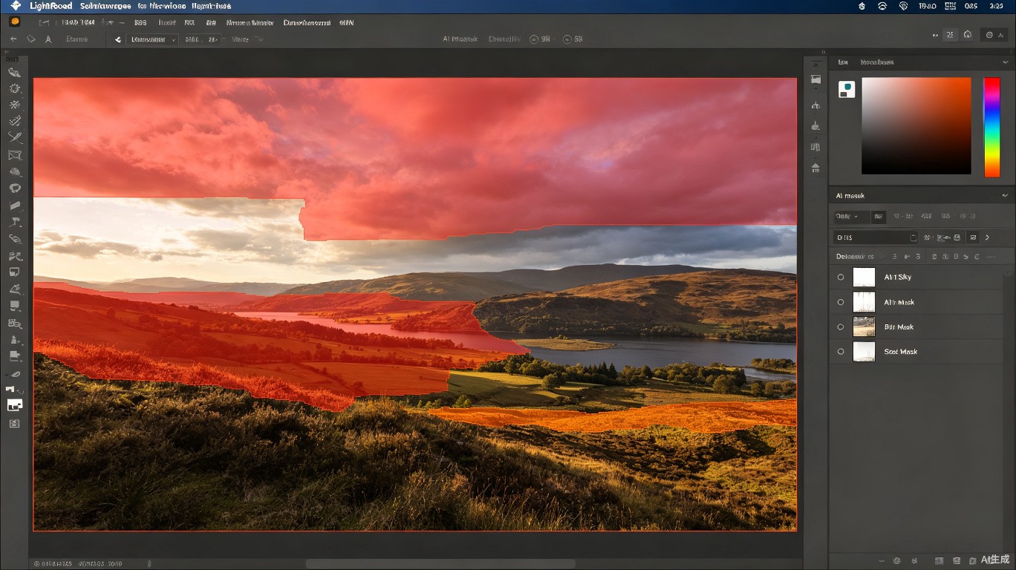This screenshot has width=1016, height=570.
Task: Collapse the AI mask panel using its header chevron
Action: coord(1005,196)
